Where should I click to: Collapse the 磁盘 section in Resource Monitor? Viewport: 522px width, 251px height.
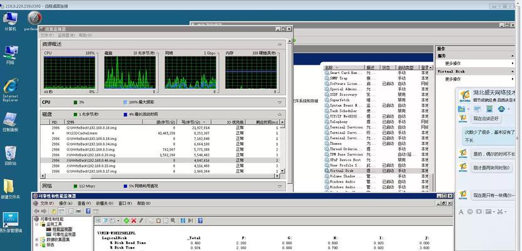pos(280,114)
